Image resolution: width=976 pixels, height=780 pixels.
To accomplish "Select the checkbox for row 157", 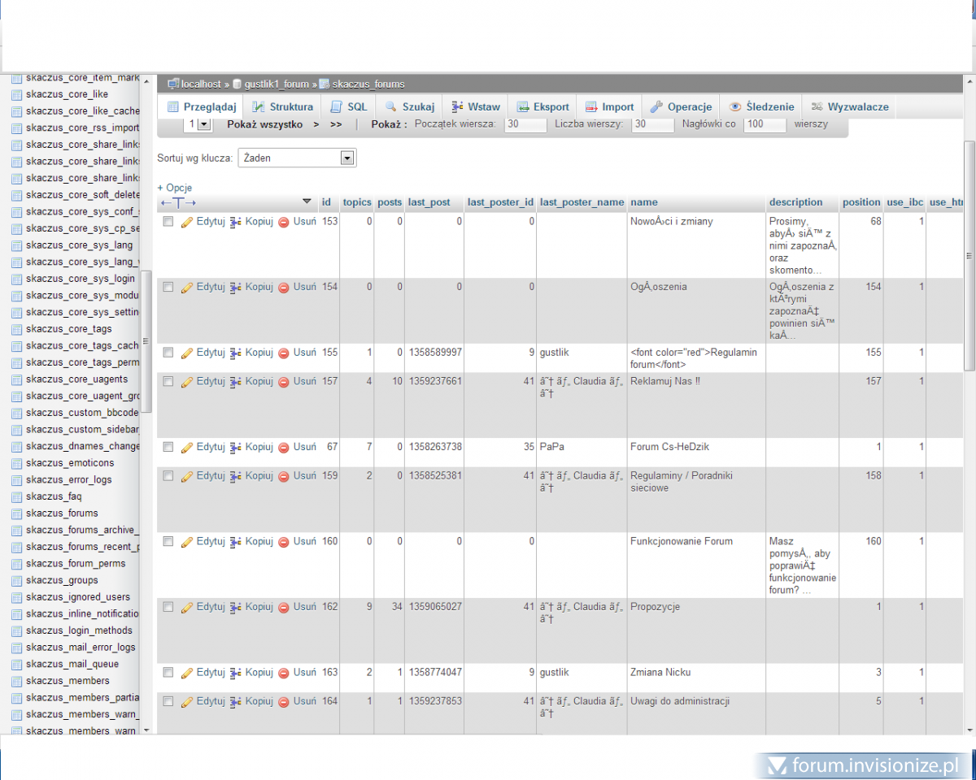I will click(x=168, y=381).
